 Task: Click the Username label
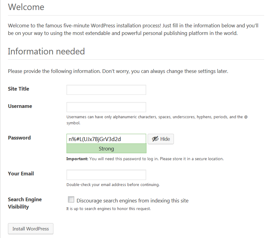click(x=20, y=106)
